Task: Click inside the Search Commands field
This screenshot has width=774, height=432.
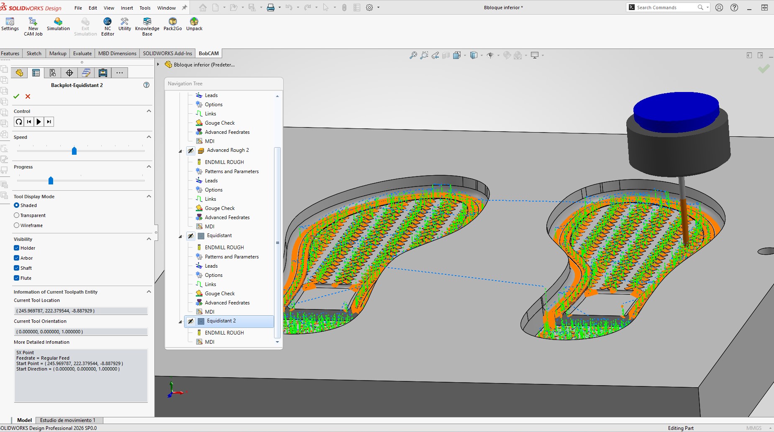Action: point(665,7)
